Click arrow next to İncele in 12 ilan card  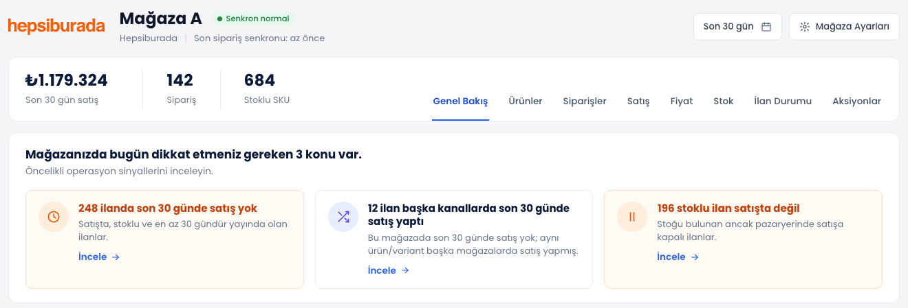tap(405, 270)
